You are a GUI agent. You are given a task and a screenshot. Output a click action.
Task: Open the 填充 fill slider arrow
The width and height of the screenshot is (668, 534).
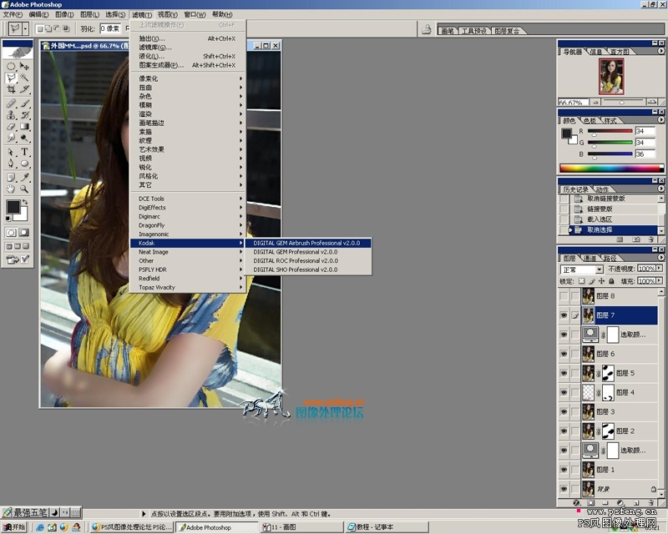pyautogui.click(x=660, y=281)
